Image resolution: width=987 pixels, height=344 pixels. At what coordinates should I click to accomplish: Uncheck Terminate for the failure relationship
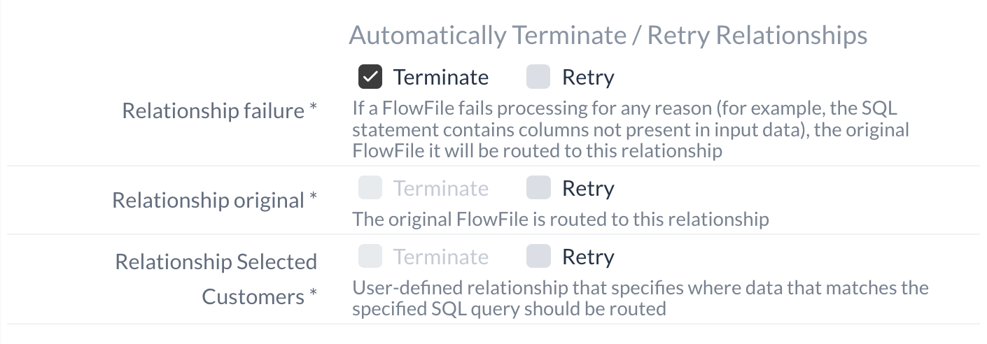click(370, 77)
